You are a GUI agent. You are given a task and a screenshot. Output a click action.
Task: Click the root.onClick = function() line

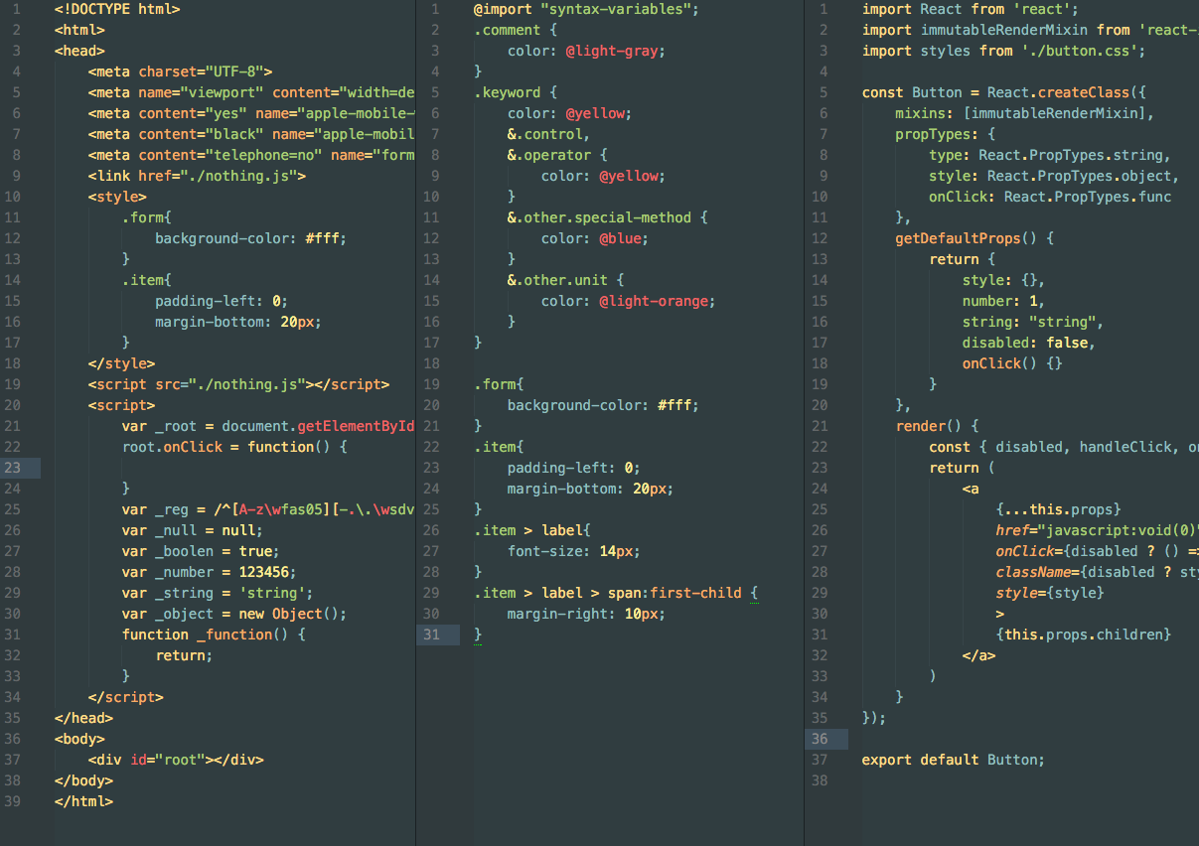(234, 447)
